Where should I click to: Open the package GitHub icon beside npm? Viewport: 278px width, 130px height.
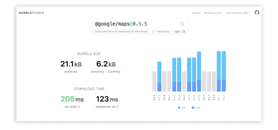[x=183, y=32]
